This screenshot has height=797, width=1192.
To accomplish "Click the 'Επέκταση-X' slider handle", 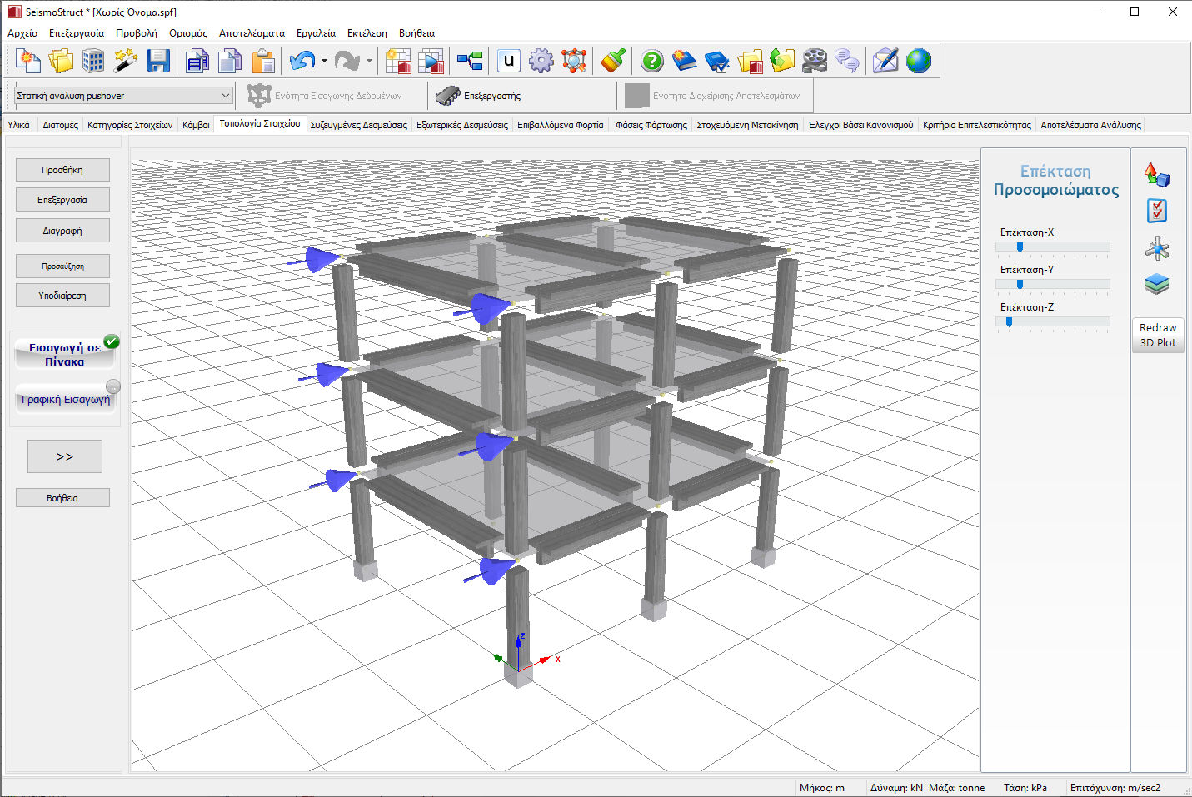I will [x=1020, y=247].
